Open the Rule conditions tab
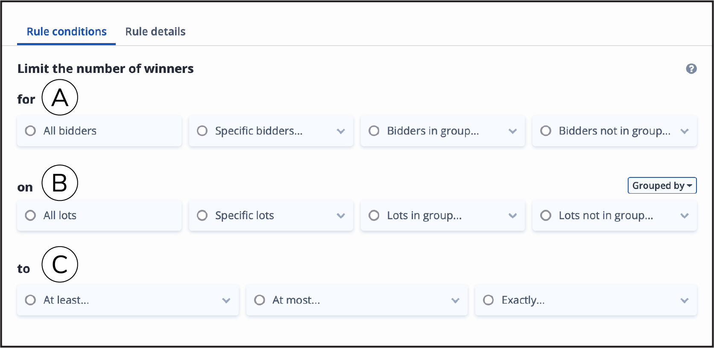 point(67,32)
